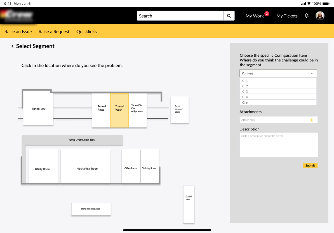Select the Mechanical Room segment
The image size is (334, 233).
pos(85,166)
